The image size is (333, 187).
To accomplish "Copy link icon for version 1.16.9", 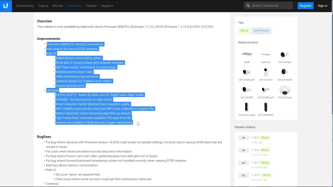I will coord(244,138).
